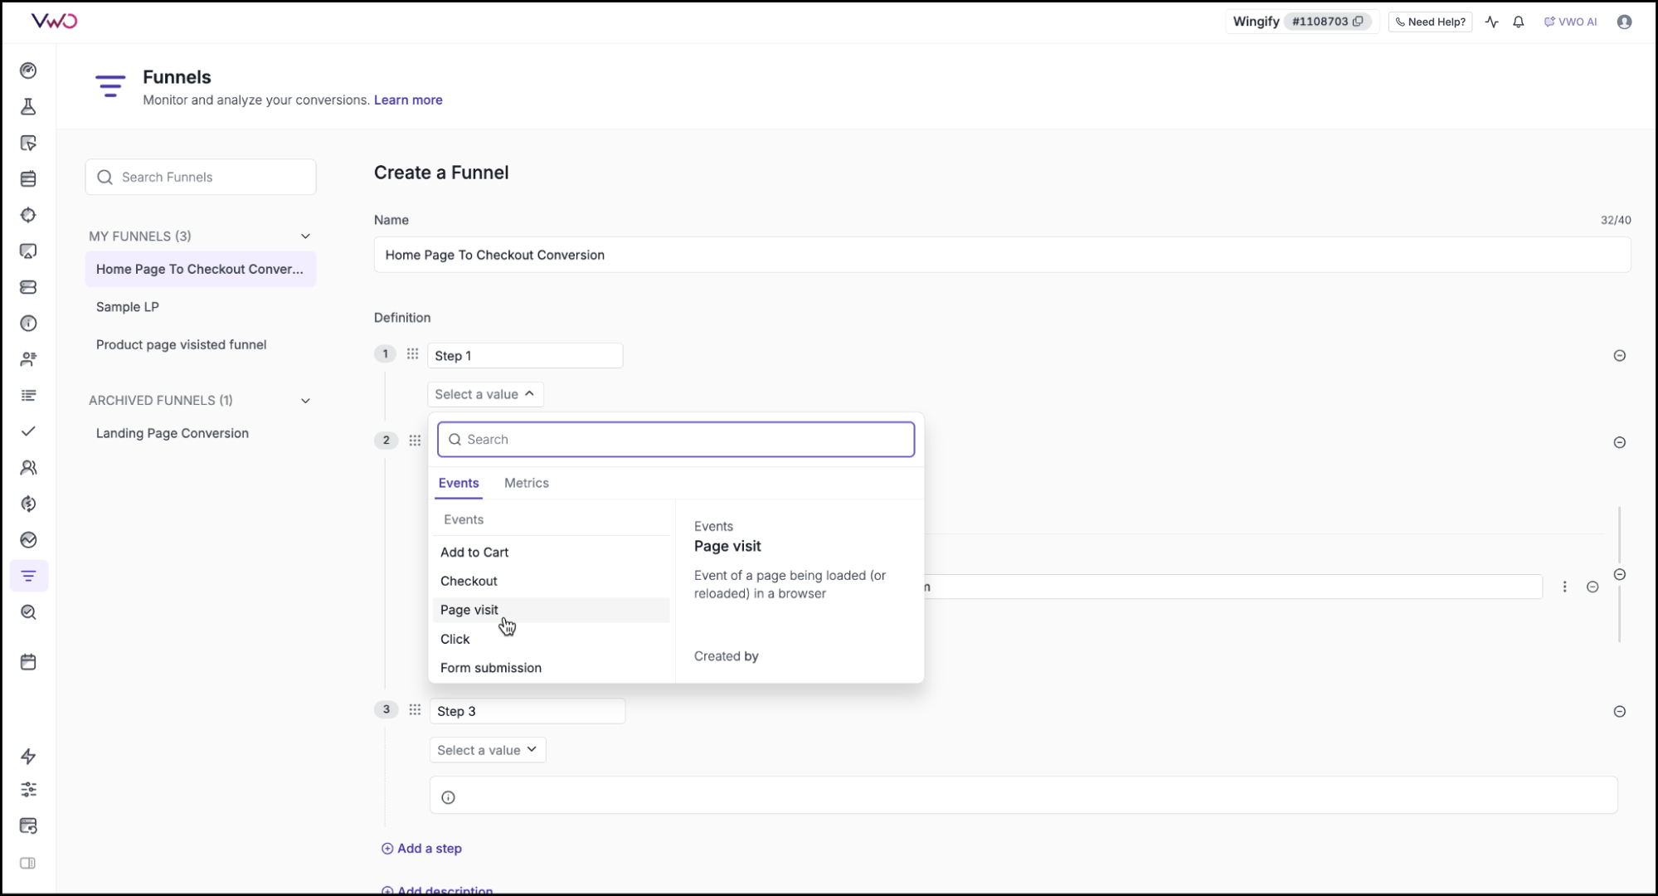Open Step 3 Select a value dropdown
The height and width of the screenshot is (896, 1658).
pyautogui.click(x=487, y=750)
